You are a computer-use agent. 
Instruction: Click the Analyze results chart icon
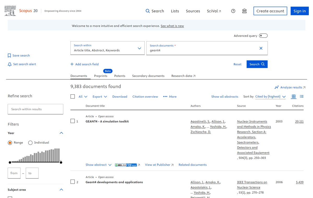click(x=276, y=87)
